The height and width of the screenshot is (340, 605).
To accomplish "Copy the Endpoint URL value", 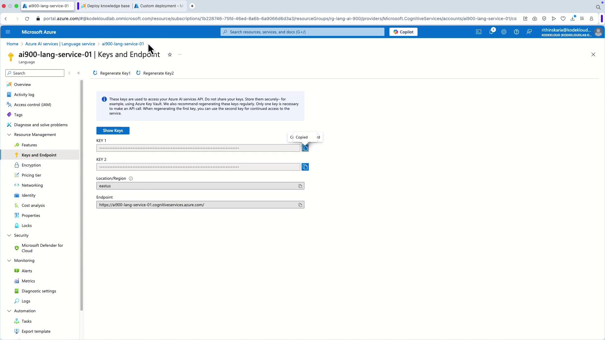I will pos(300,205).
